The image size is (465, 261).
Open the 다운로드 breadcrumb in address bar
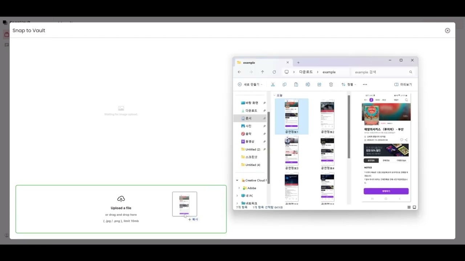(306, 72)
